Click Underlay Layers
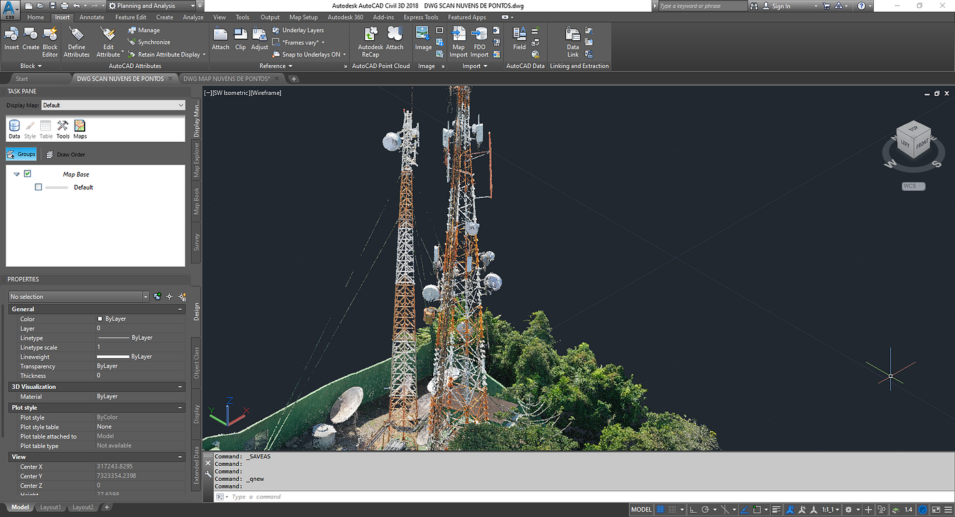The height and width of the screenshot is (517, 955). point(298,30)
